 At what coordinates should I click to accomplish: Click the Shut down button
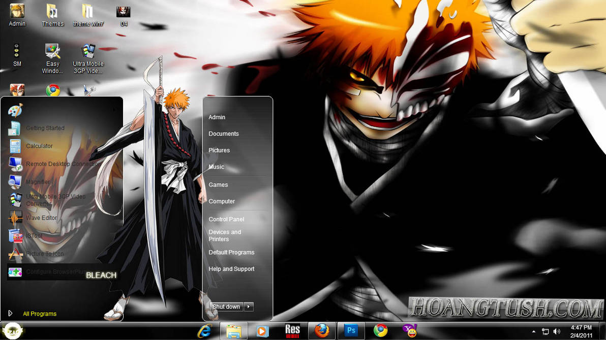(x=226, y=307)
